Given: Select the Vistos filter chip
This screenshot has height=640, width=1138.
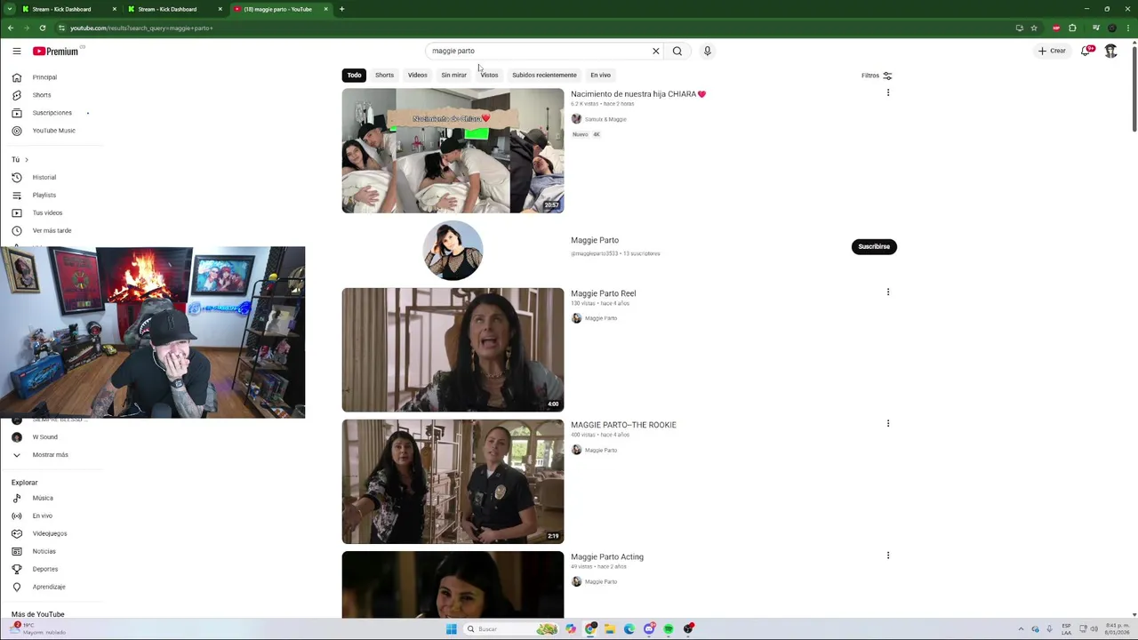Looking at the screenshot, I should pos(490,75).
